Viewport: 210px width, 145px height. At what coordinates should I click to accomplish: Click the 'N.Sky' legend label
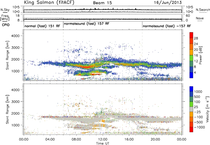[5, 10]
